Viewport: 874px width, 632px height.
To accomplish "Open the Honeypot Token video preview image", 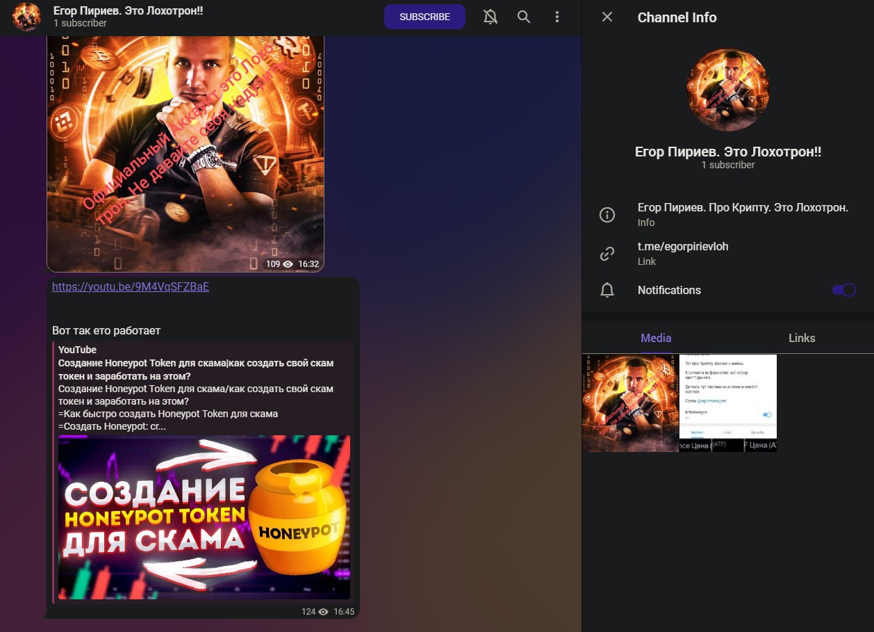I will click(204, 517).
